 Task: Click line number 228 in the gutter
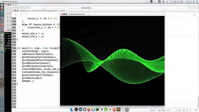[14, 107]
